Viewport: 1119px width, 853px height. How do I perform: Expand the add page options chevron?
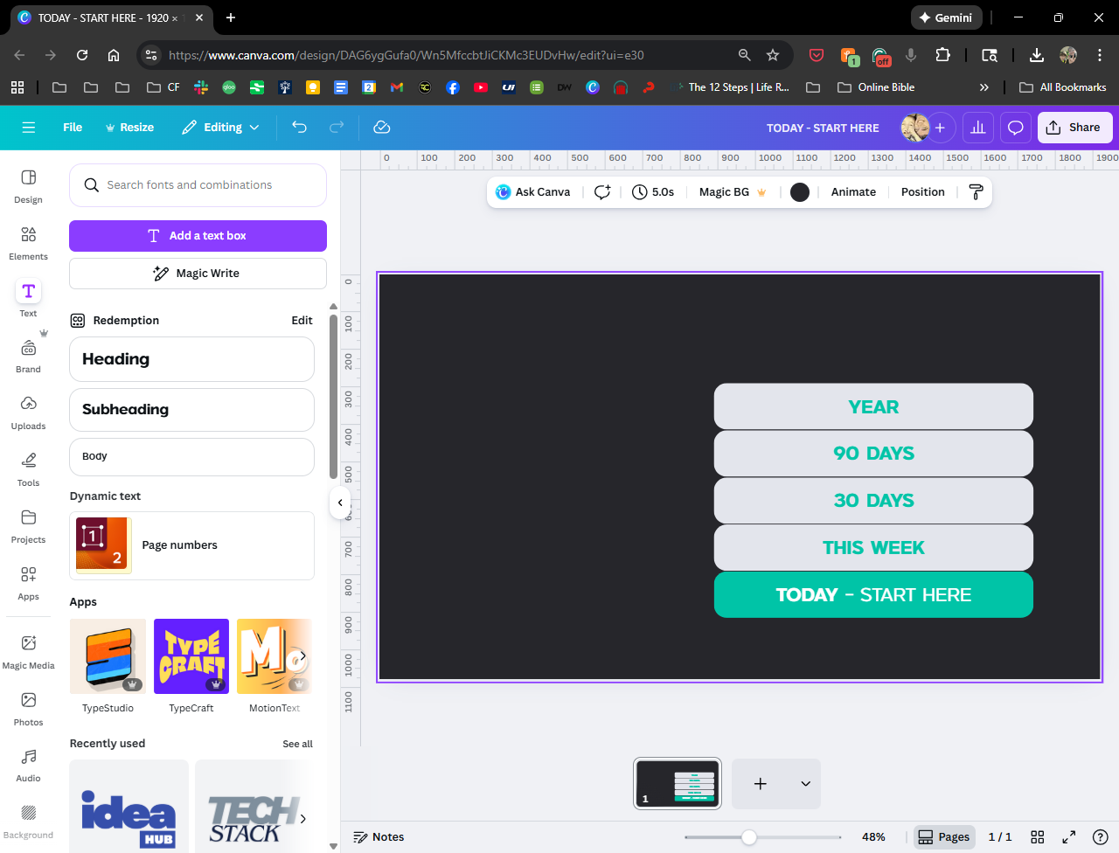(805, 784)
